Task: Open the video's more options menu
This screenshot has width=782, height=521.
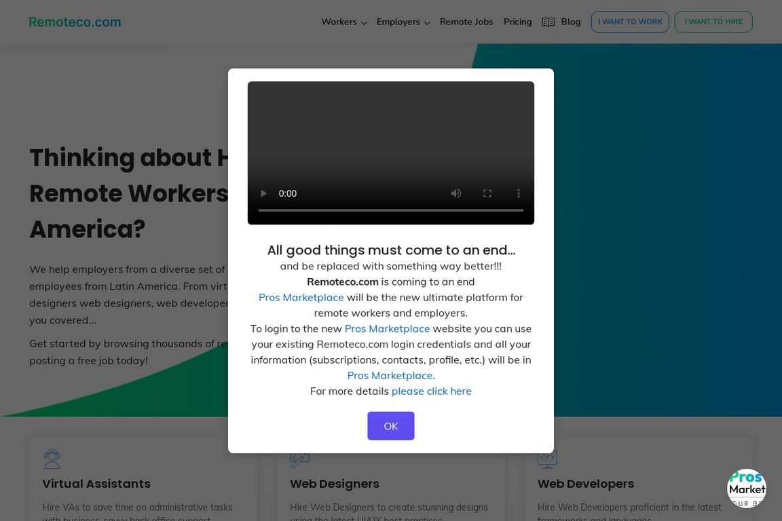Action: click(x=518, y=193)
